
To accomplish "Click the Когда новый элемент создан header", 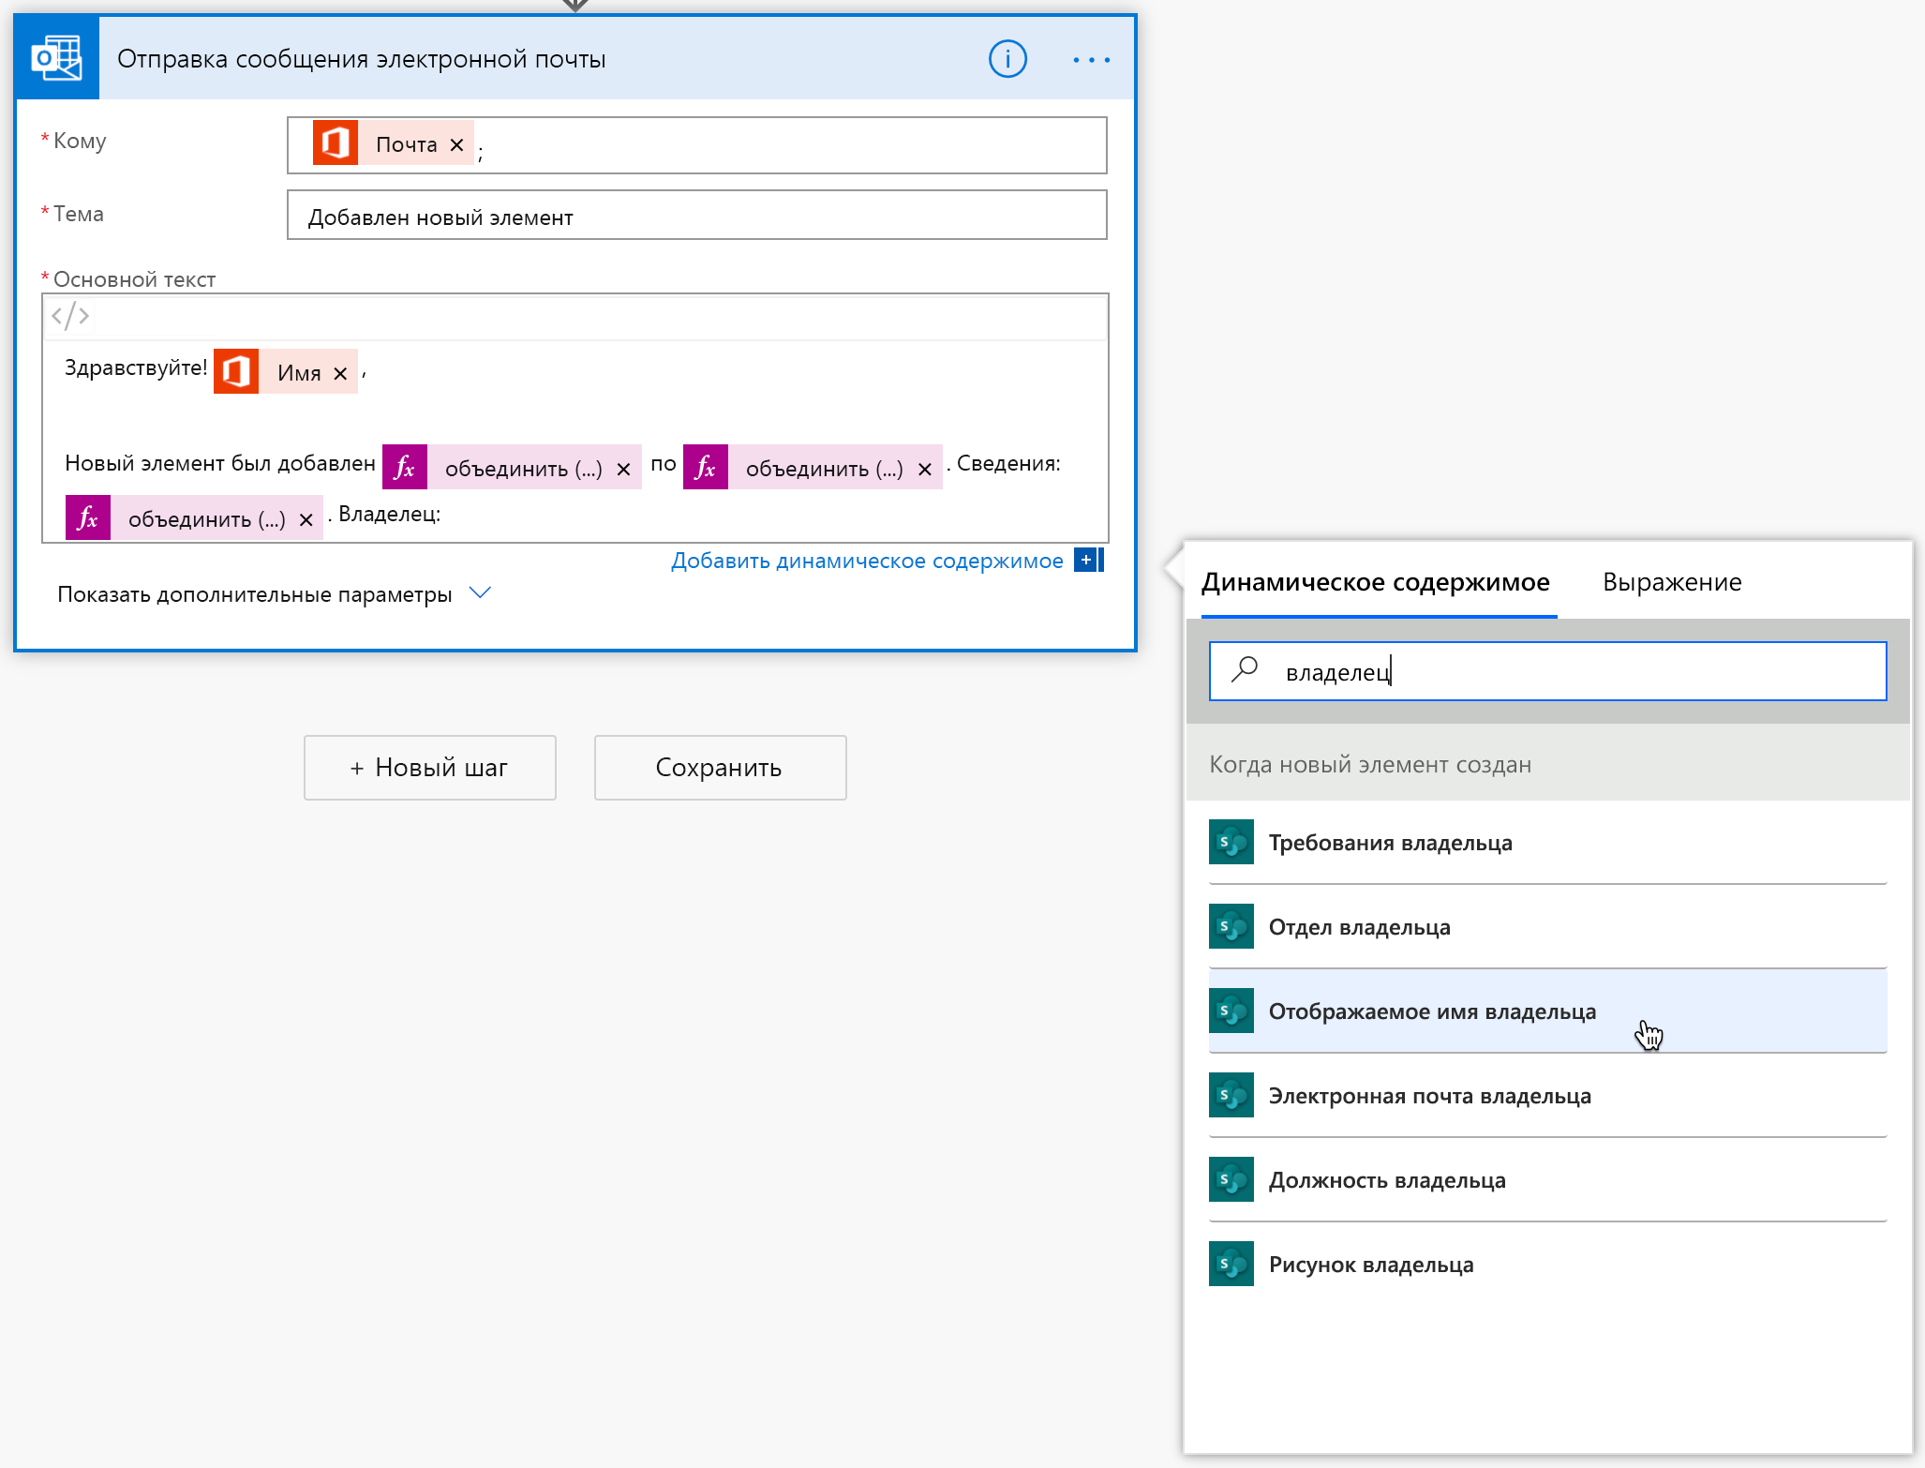I will tap(1547, 764).
